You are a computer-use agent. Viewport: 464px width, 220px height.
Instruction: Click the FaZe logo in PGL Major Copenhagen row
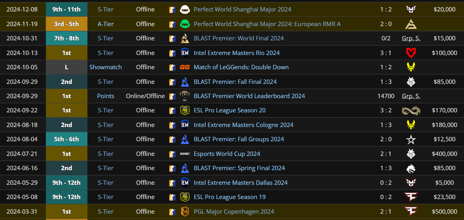coord(411,211)
